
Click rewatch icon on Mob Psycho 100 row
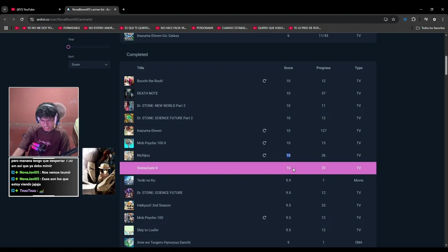click(x=264, y=218)
